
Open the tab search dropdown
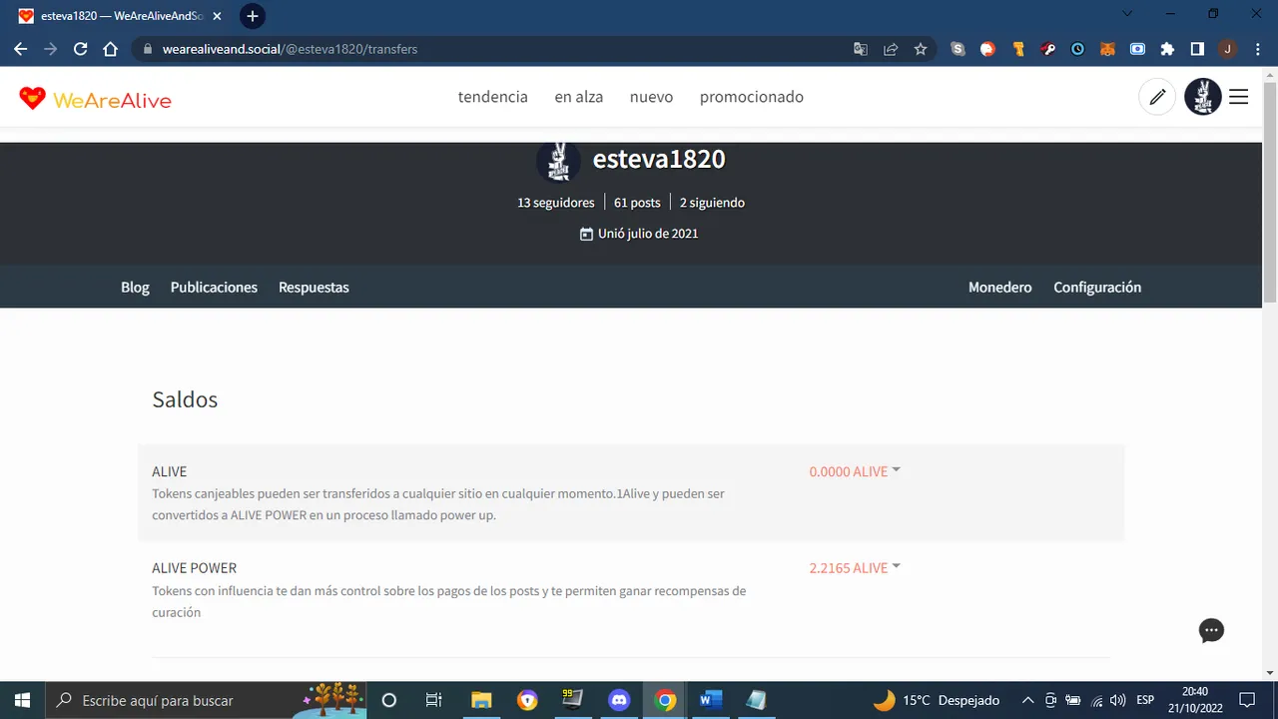pyautogui.click(x=1127, y=14)
